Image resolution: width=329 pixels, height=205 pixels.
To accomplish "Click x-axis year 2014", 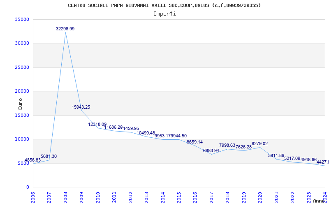I will coord(163,197).
